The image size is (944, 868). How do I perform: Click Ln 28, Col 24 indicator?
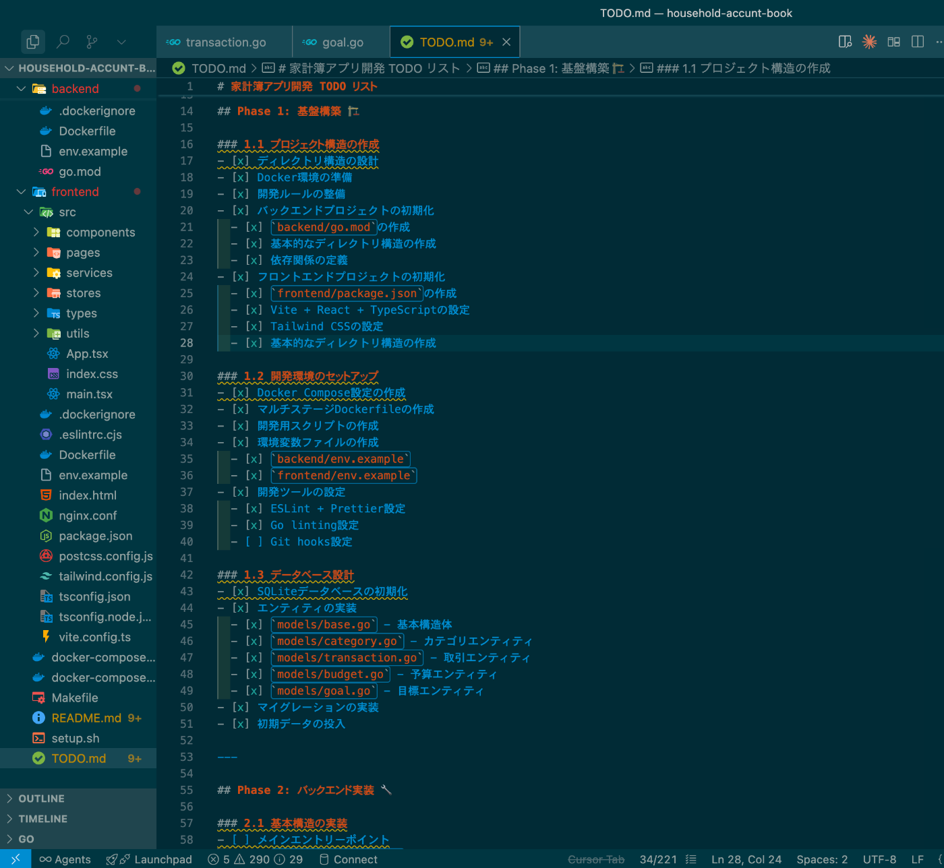[746, 859]
